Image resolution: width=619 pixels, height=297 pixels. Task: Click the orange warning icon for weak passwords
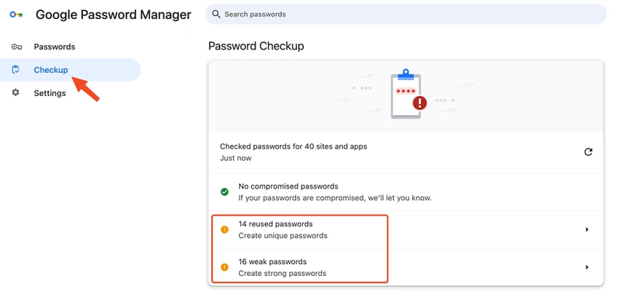224,267
